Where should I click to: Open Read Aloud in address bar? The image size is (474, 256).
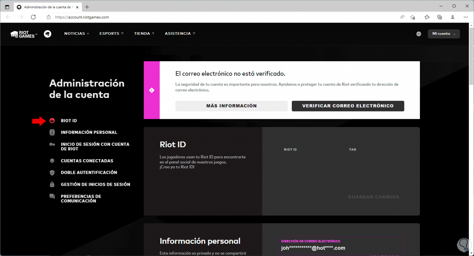[x=402, y=17]
